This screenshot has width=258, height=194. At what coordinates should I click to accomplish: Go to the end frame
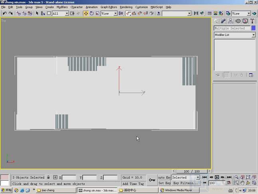(x=229, y=177)
